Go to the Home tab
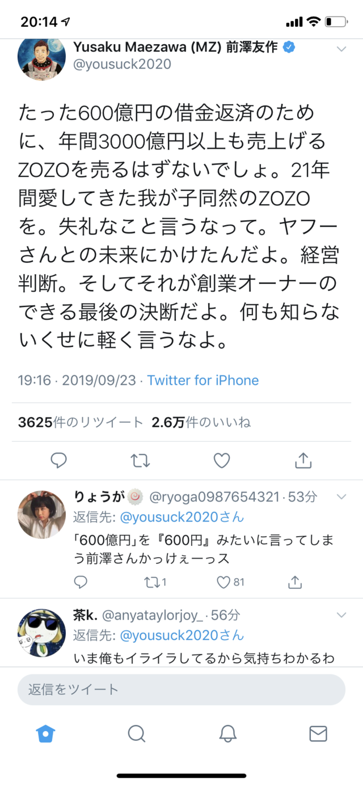This screenshot has height=785, width=363. click(45, 734)
